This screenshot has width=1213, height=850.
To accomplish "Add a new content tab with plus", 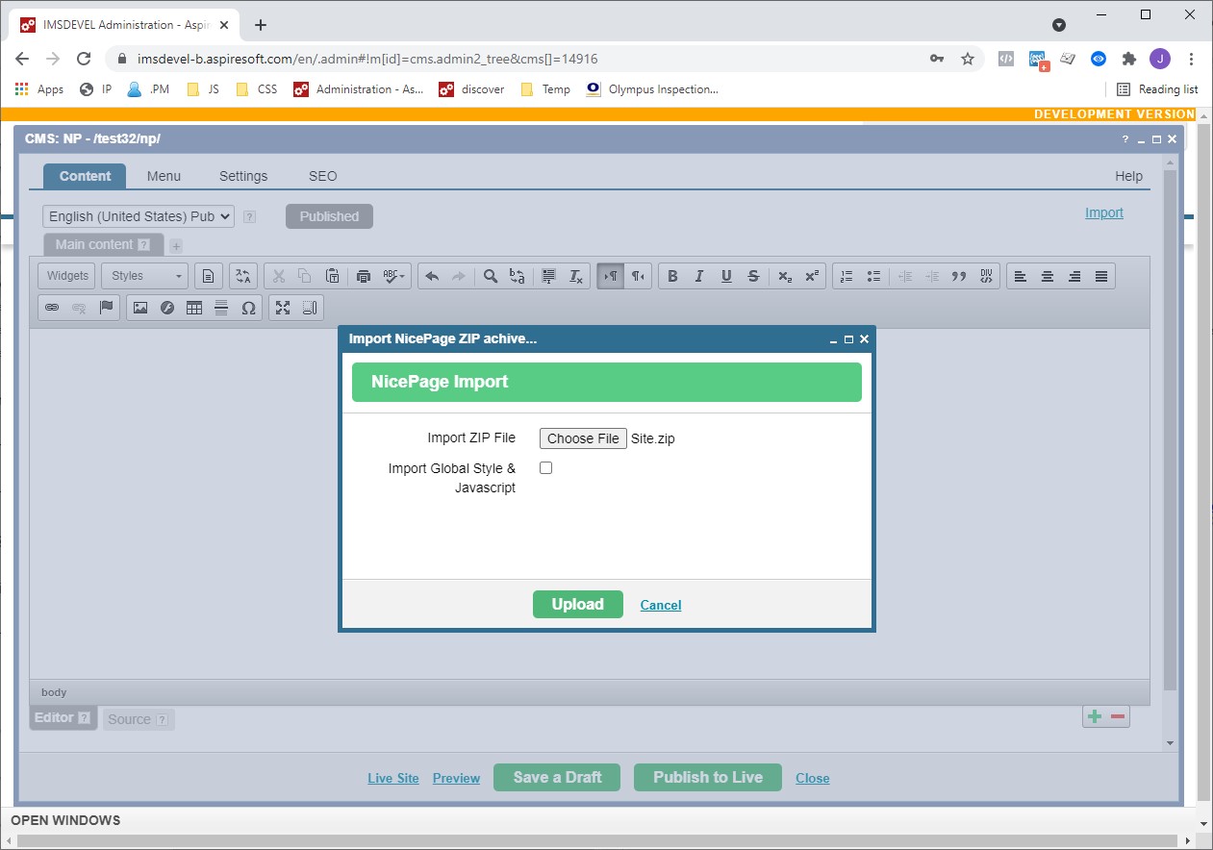I will pyautogui.click(x=176, y=246).
